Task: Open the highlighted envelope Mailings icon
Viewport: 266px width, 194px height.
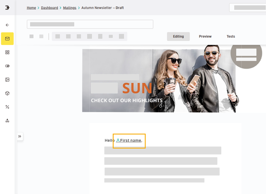Action: click(x=7, y=39)
